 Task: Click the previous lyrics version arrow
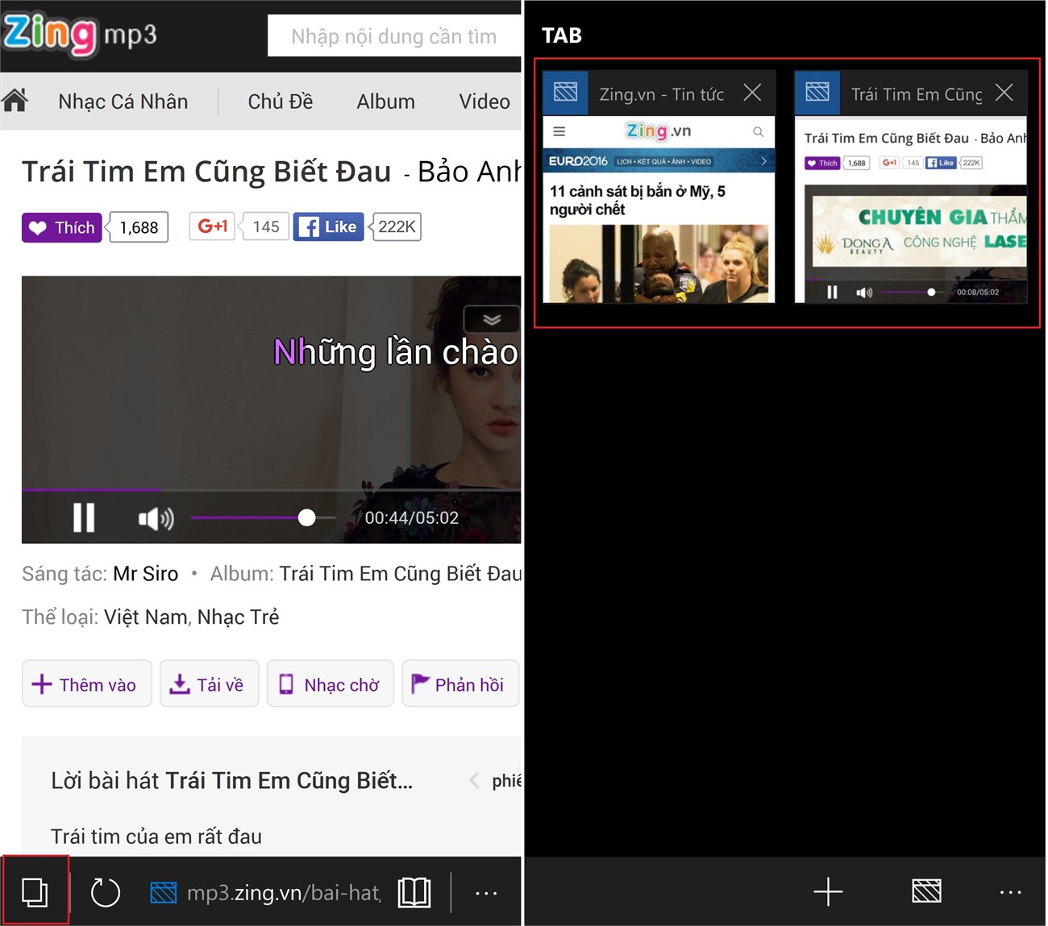pos(474,780)
